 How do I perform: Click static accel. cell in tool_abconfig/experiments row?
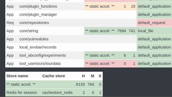(x=100, y=55)
